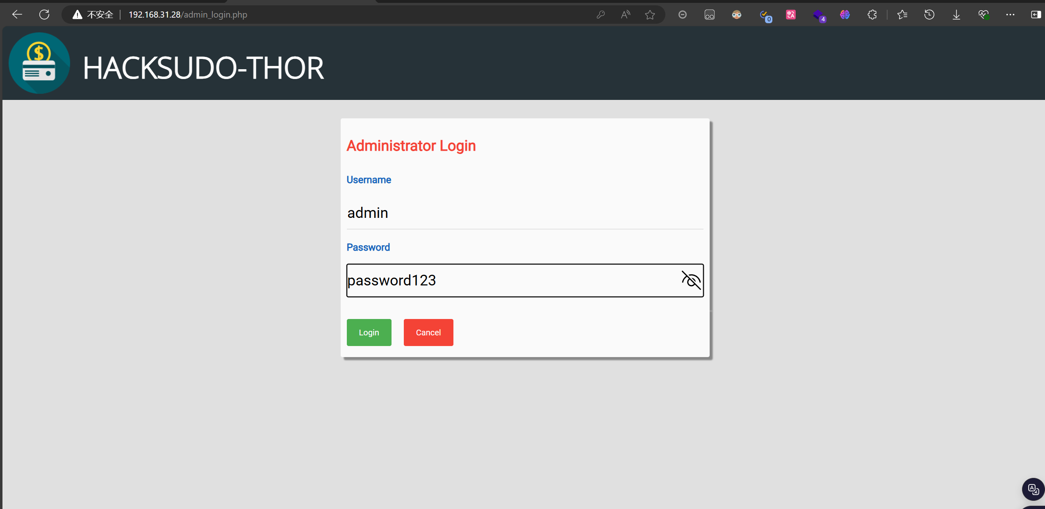Click the Username label
The height and width of the screenshot is (509, 1045).
(x=369, y=180)
